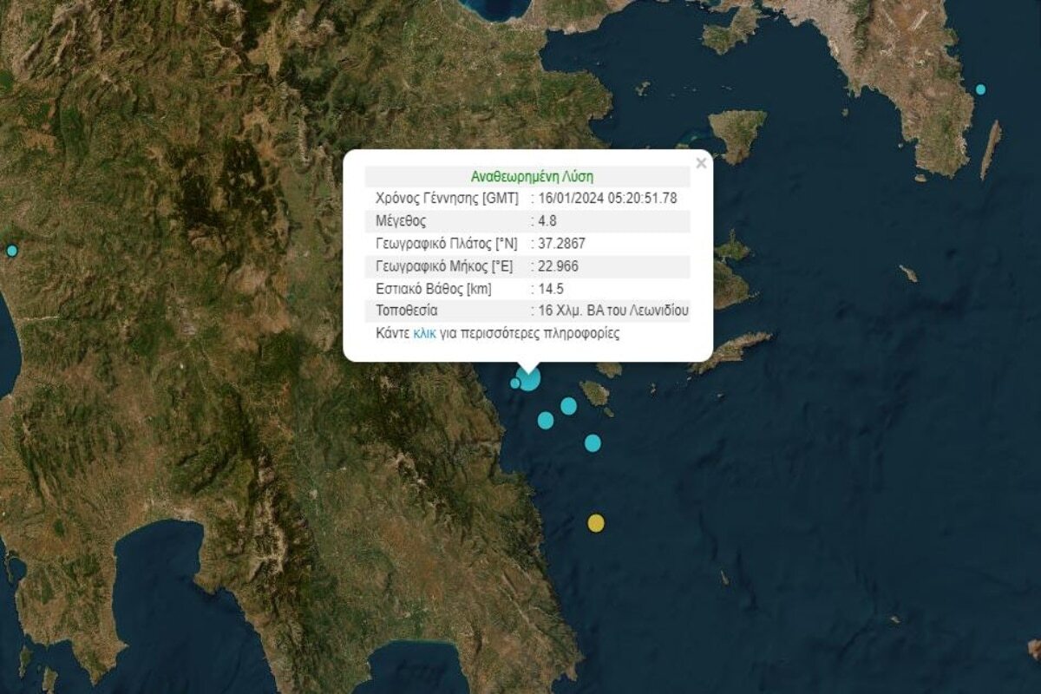The width and height of the screenshot is (1041, 694).
Task: Click the location text '16 Χλμ. ΒΑ του Λεωνιδίου'
Action: [613, 311]
